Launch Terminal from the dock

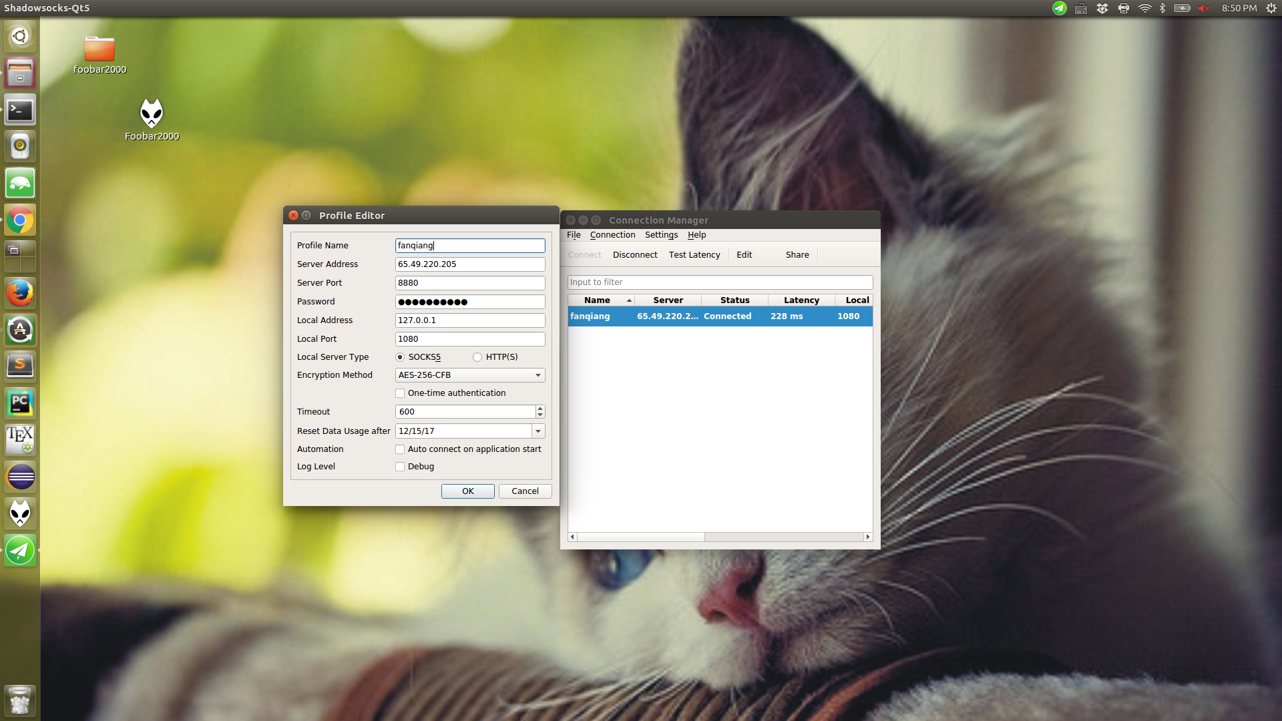point(20,109)
